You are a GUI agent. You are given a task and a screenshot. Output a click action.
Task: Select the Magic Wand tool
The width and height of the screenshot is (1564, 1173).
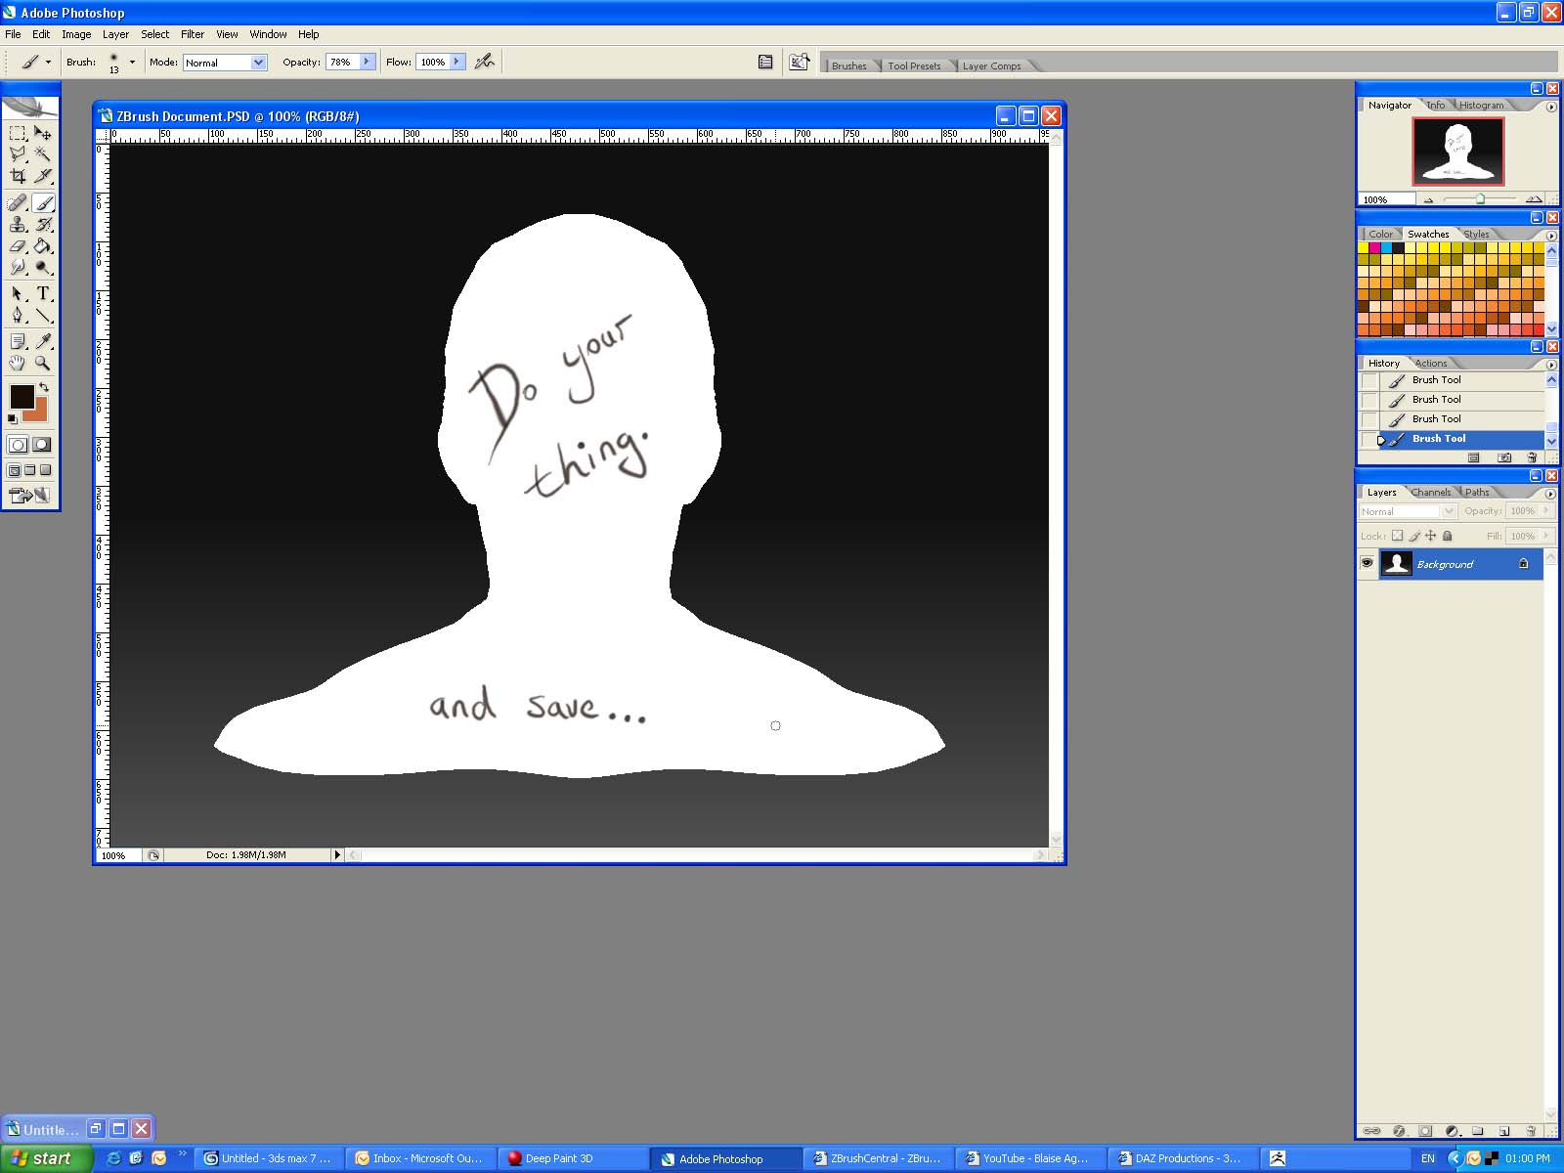43,154
